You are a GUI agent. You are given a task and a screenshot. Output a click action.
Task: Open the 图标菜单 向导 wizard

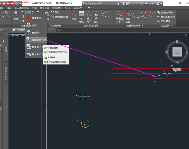pos(166,17)
